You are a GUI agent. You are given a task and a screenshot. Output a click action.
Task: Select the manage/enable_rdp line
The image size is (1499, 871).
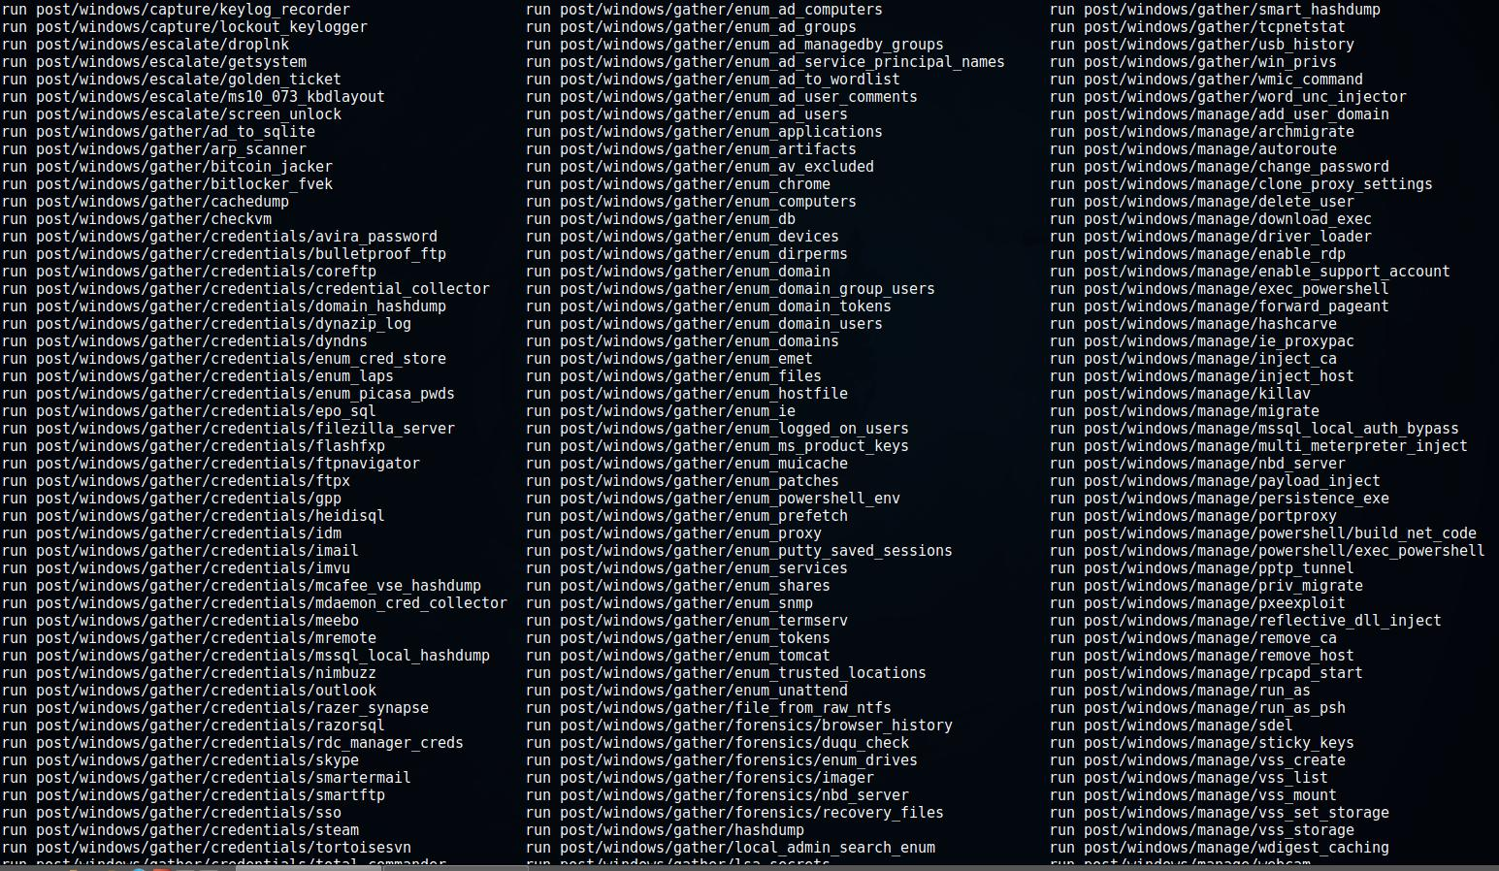tap(1197, 254)
